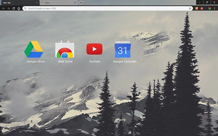Restore down the Chrome window

point(207,2)
